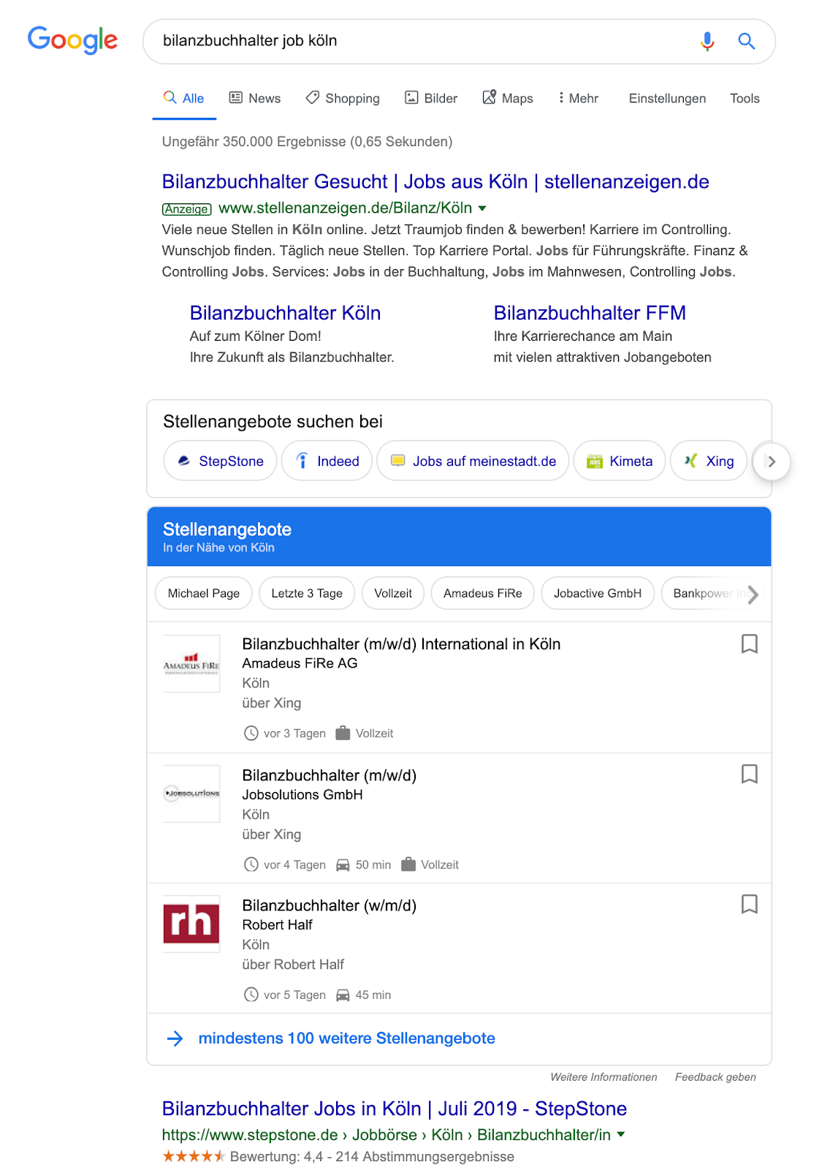Click Feedback geben link
The width and height of the screenshot is (822, 1170).
(x=715, y=1077)
